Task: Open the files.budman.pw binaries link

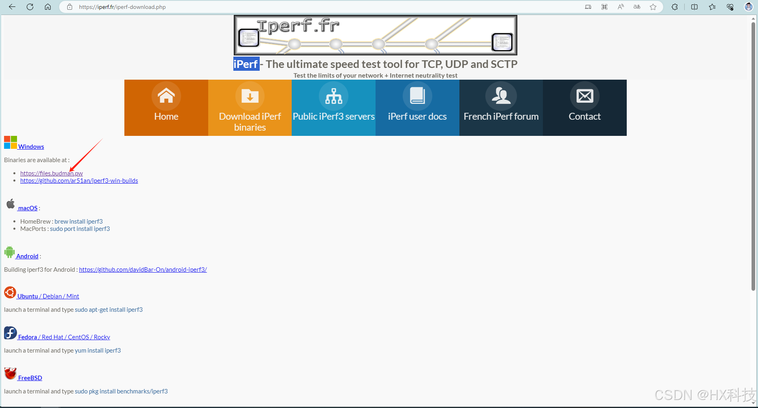Action: [51, 173]
